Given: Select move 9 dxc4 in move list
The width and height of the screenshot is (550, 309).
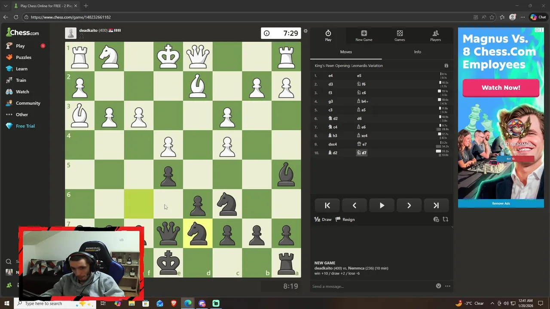Looking at the screenshot, I should coord(333,145).
